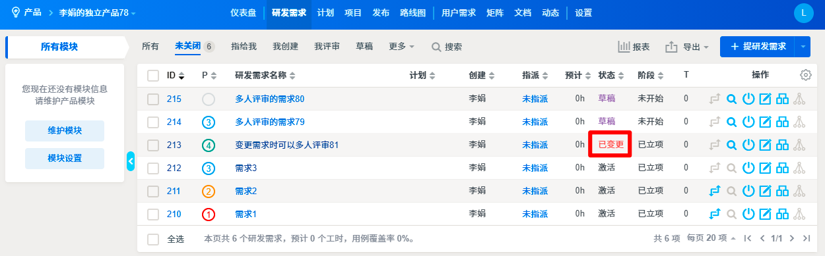Select the 指给我 filter tab
The height and width of the screenshot is (256, 825).
[x=244, y=47]
